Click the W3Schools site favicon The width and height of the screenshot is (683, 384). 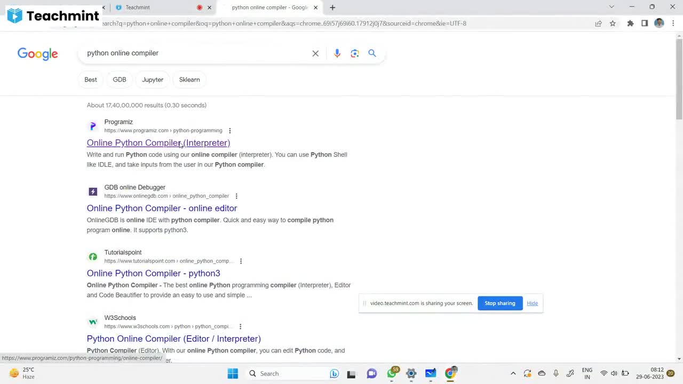click(x=93, y=322)
